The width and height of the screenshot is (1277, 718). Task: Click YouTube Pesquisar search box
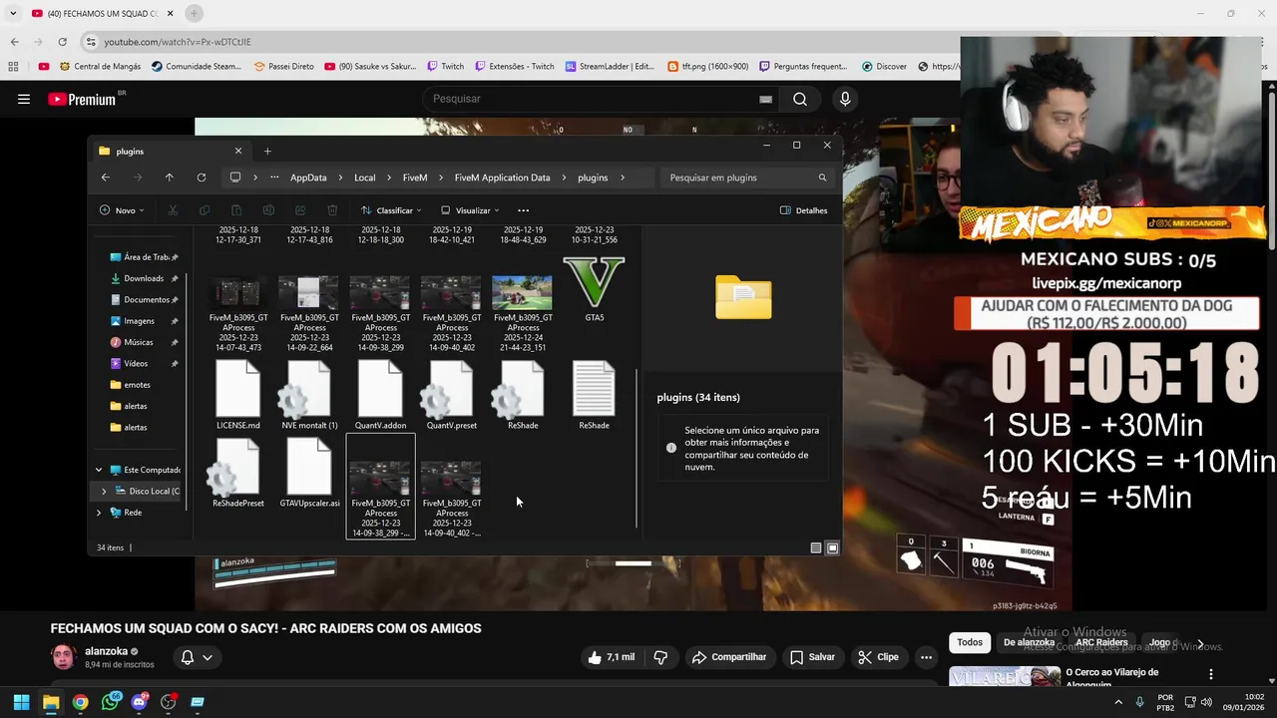[x=599, y=99]
